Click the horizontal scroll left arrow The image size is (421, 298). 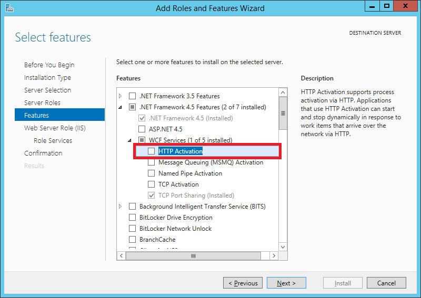(x=122, y=255)
